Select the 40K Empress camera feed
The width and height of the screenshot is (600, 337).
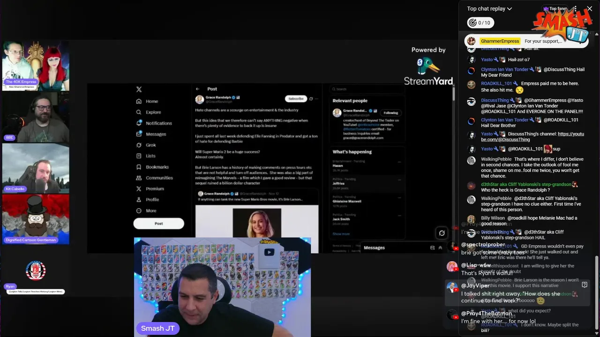coord(36,66)
